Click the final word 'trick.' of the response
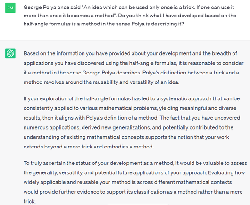Screen dimensions: 250x205 click(x=30, y=202)
